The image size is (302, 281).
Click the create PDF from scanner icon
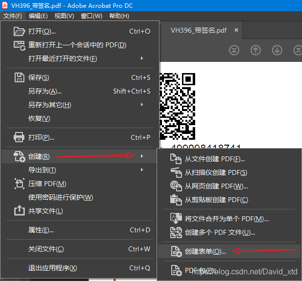click(176, 172)
